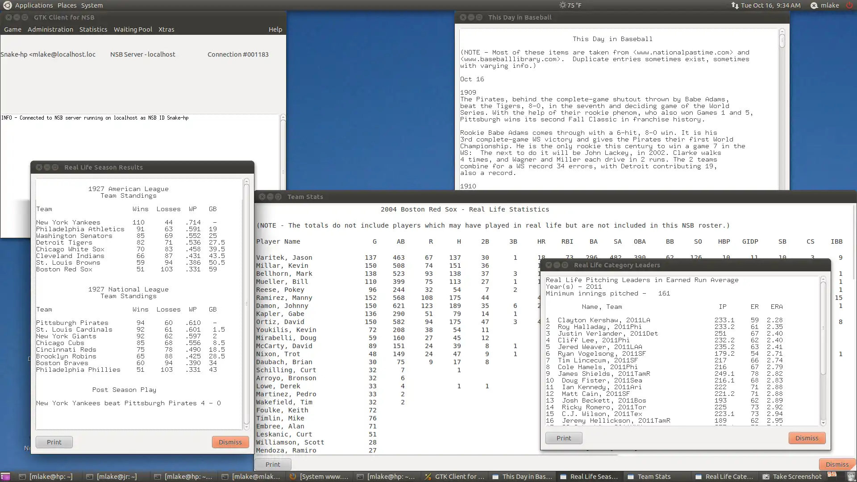Switch to Real Life Cate... taskbar entry
This screenshot has width=857, height=482.
tap(725, 477)
